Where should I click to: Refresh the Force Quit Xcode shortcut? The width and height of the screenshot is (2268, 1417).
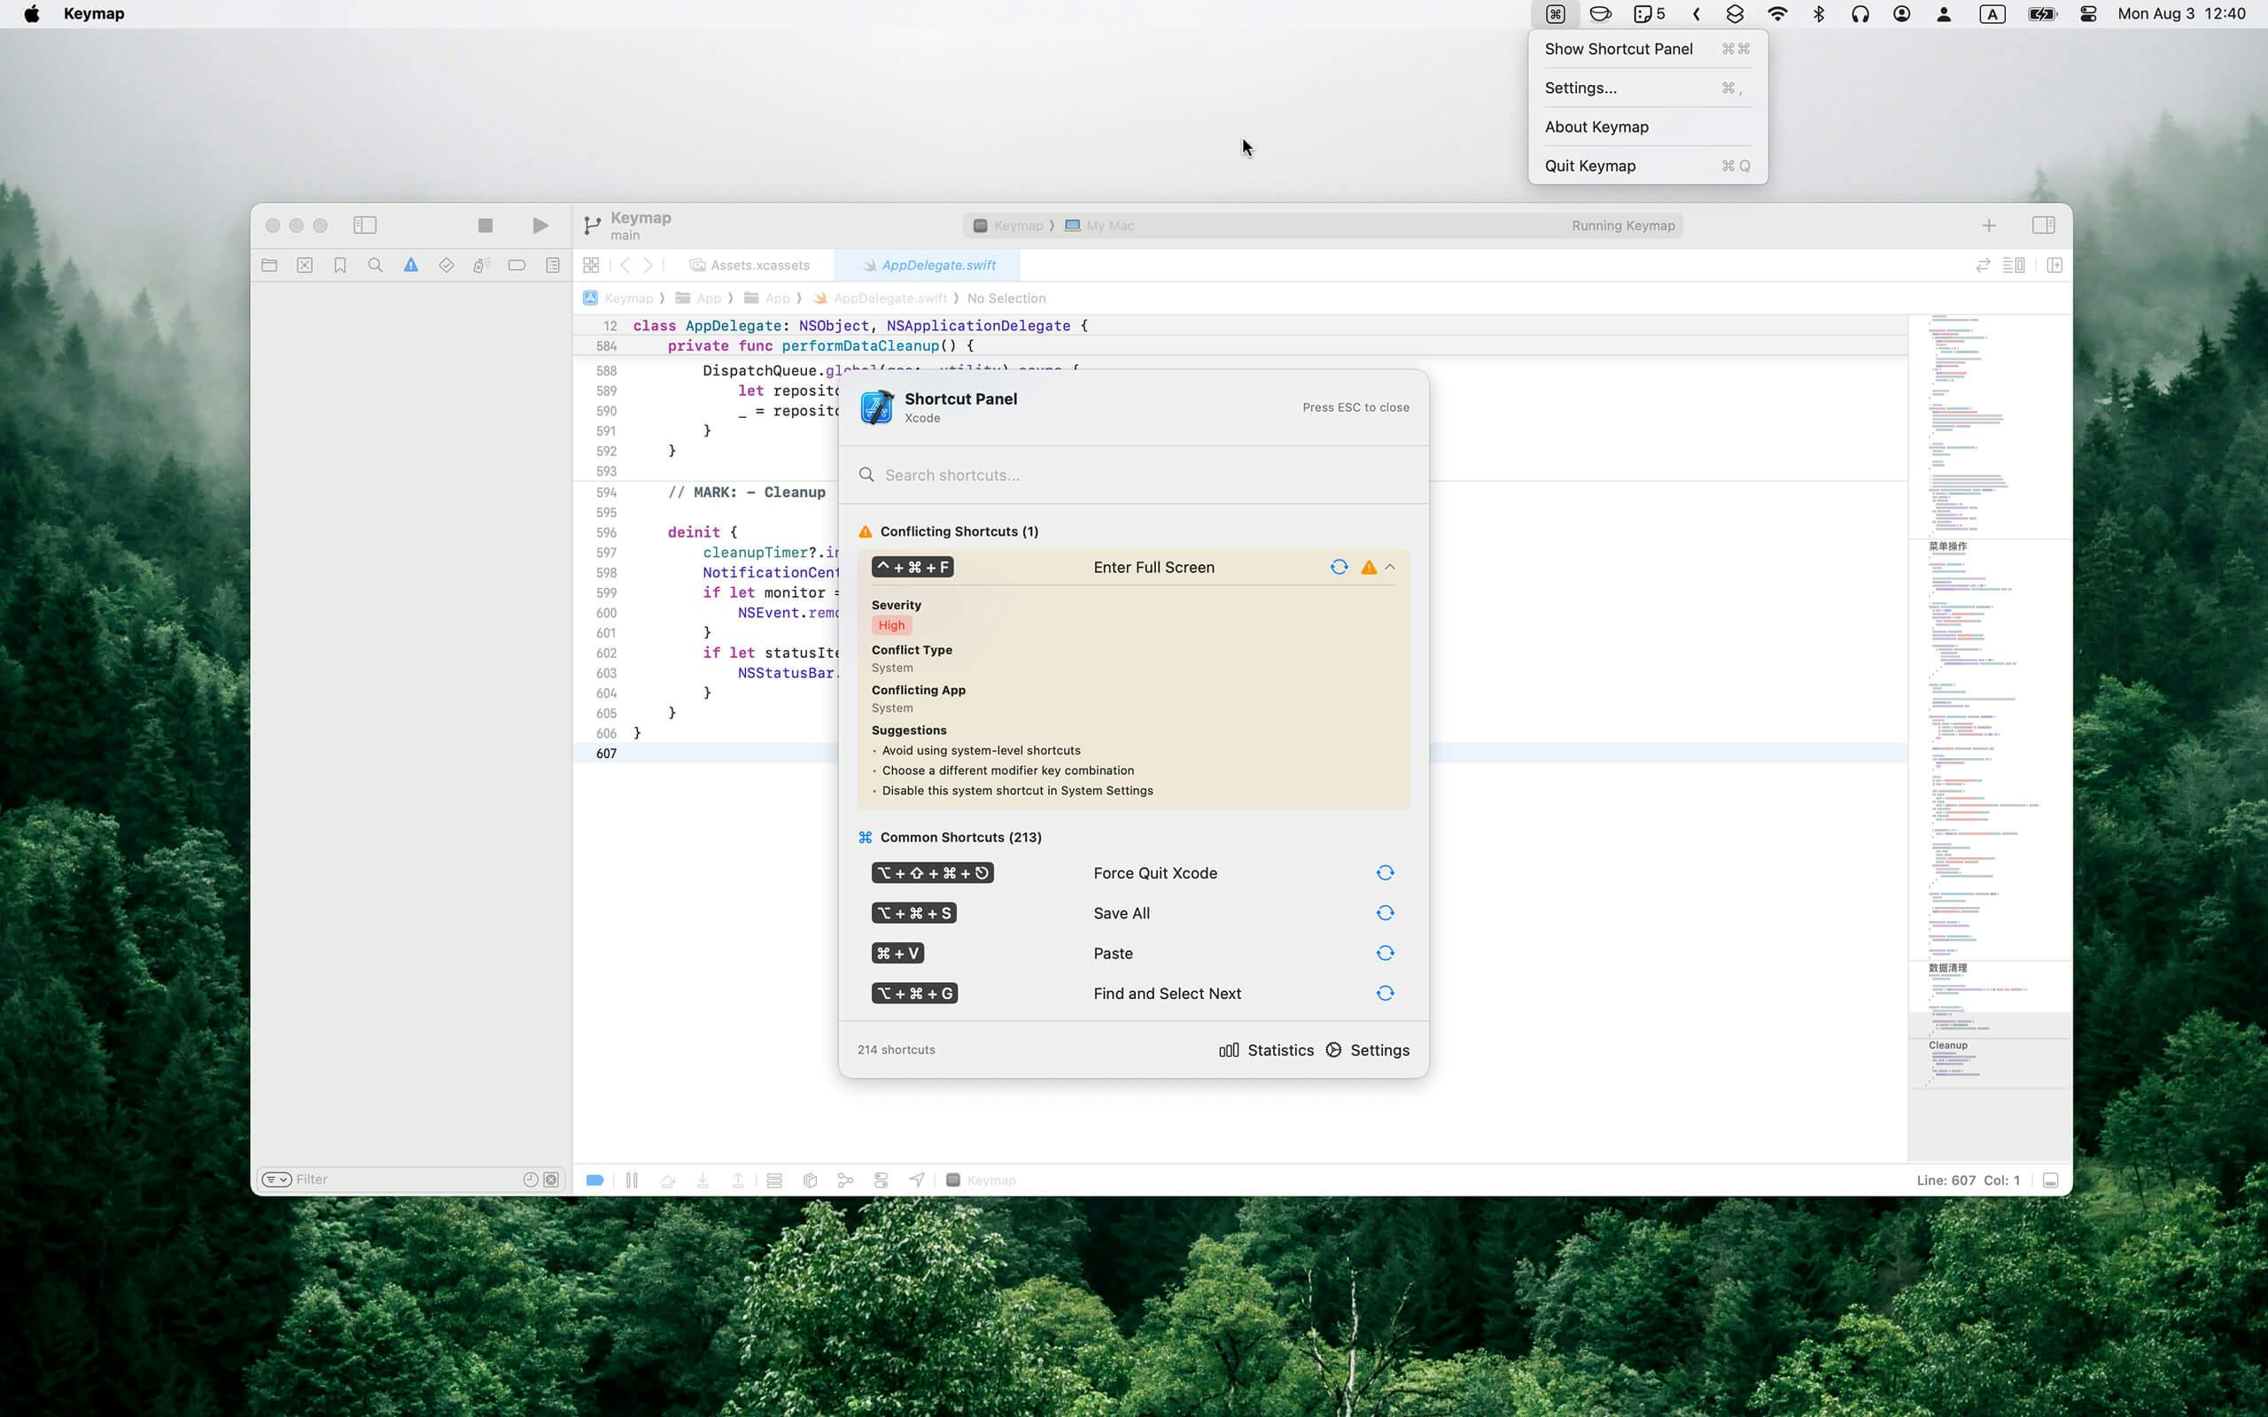coord(1384,872)
